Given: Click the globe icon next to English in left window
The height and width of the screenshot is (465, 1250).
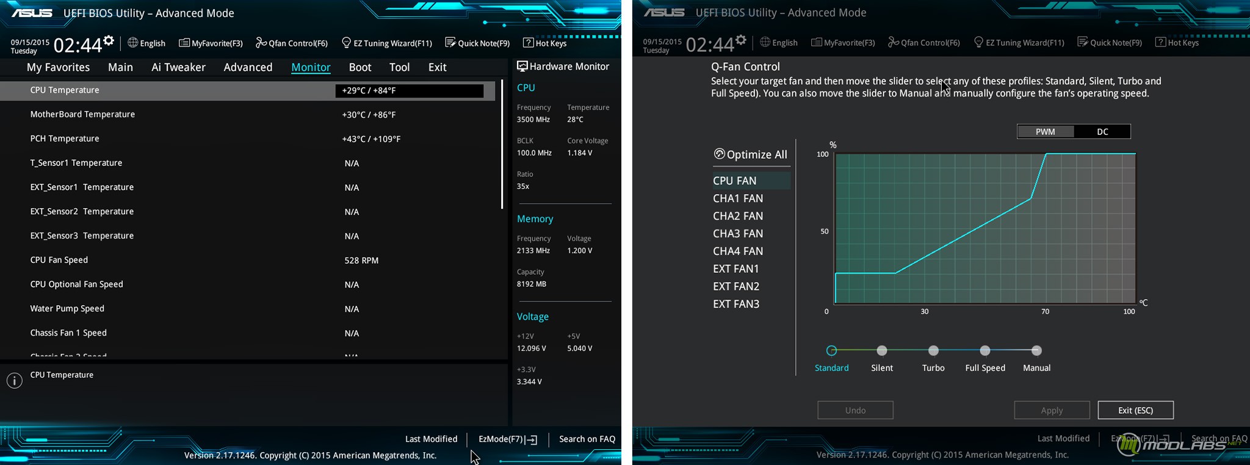Looking at the screenshot, I should 132,43.
